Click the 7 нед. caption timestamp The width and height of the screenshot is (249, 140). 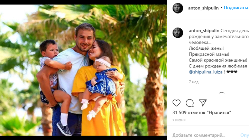194,82
